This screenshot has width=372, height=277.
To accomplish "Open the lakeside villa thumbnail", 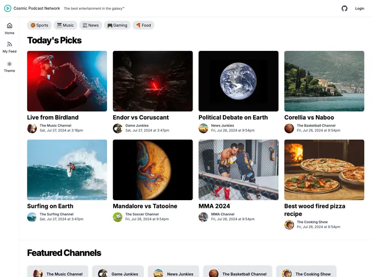I will (x=324, y=81).
